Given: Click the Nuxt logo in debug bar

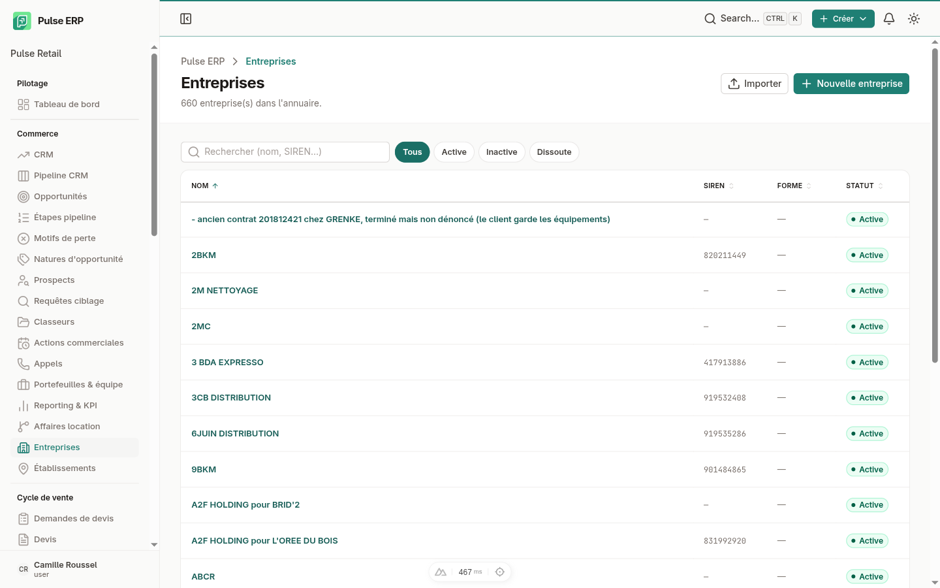Looking at the screenshot, I should (x=441, y=572).
